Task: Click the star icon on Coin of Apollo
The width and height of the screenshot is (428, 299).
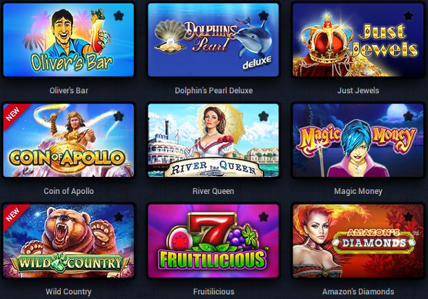Action: tap(119, 116)
